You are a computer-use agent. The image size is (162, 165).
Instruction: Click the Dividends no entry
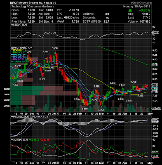point(108,18)
